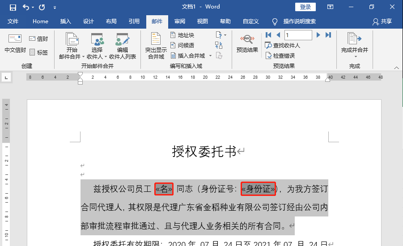Click the record number input field
This screenshot has width=403, height=246.
[x=298, y=35]
